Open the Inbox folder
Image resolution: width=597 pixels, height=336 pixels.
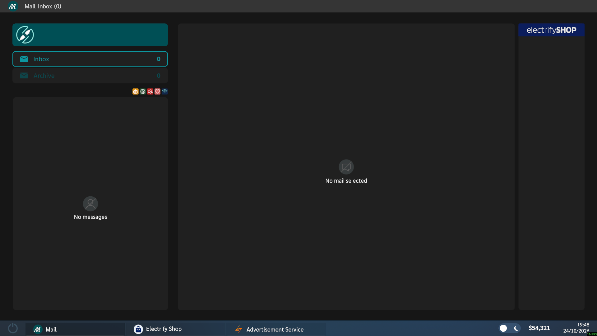(x=90, y=59)
